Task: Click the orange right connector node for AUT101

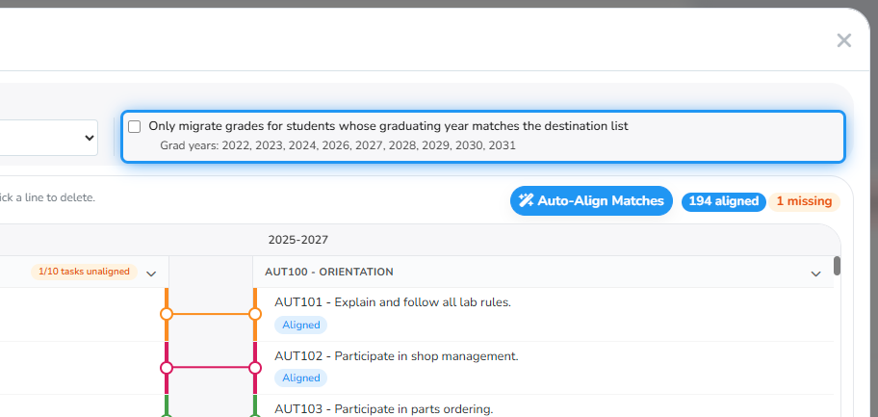Action: tap(255, 314)
